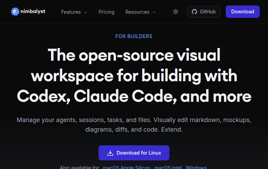The width and height of the screenshot is (268, 169).
Task: Go to the Pricing page
Action: tap(106, 12)
